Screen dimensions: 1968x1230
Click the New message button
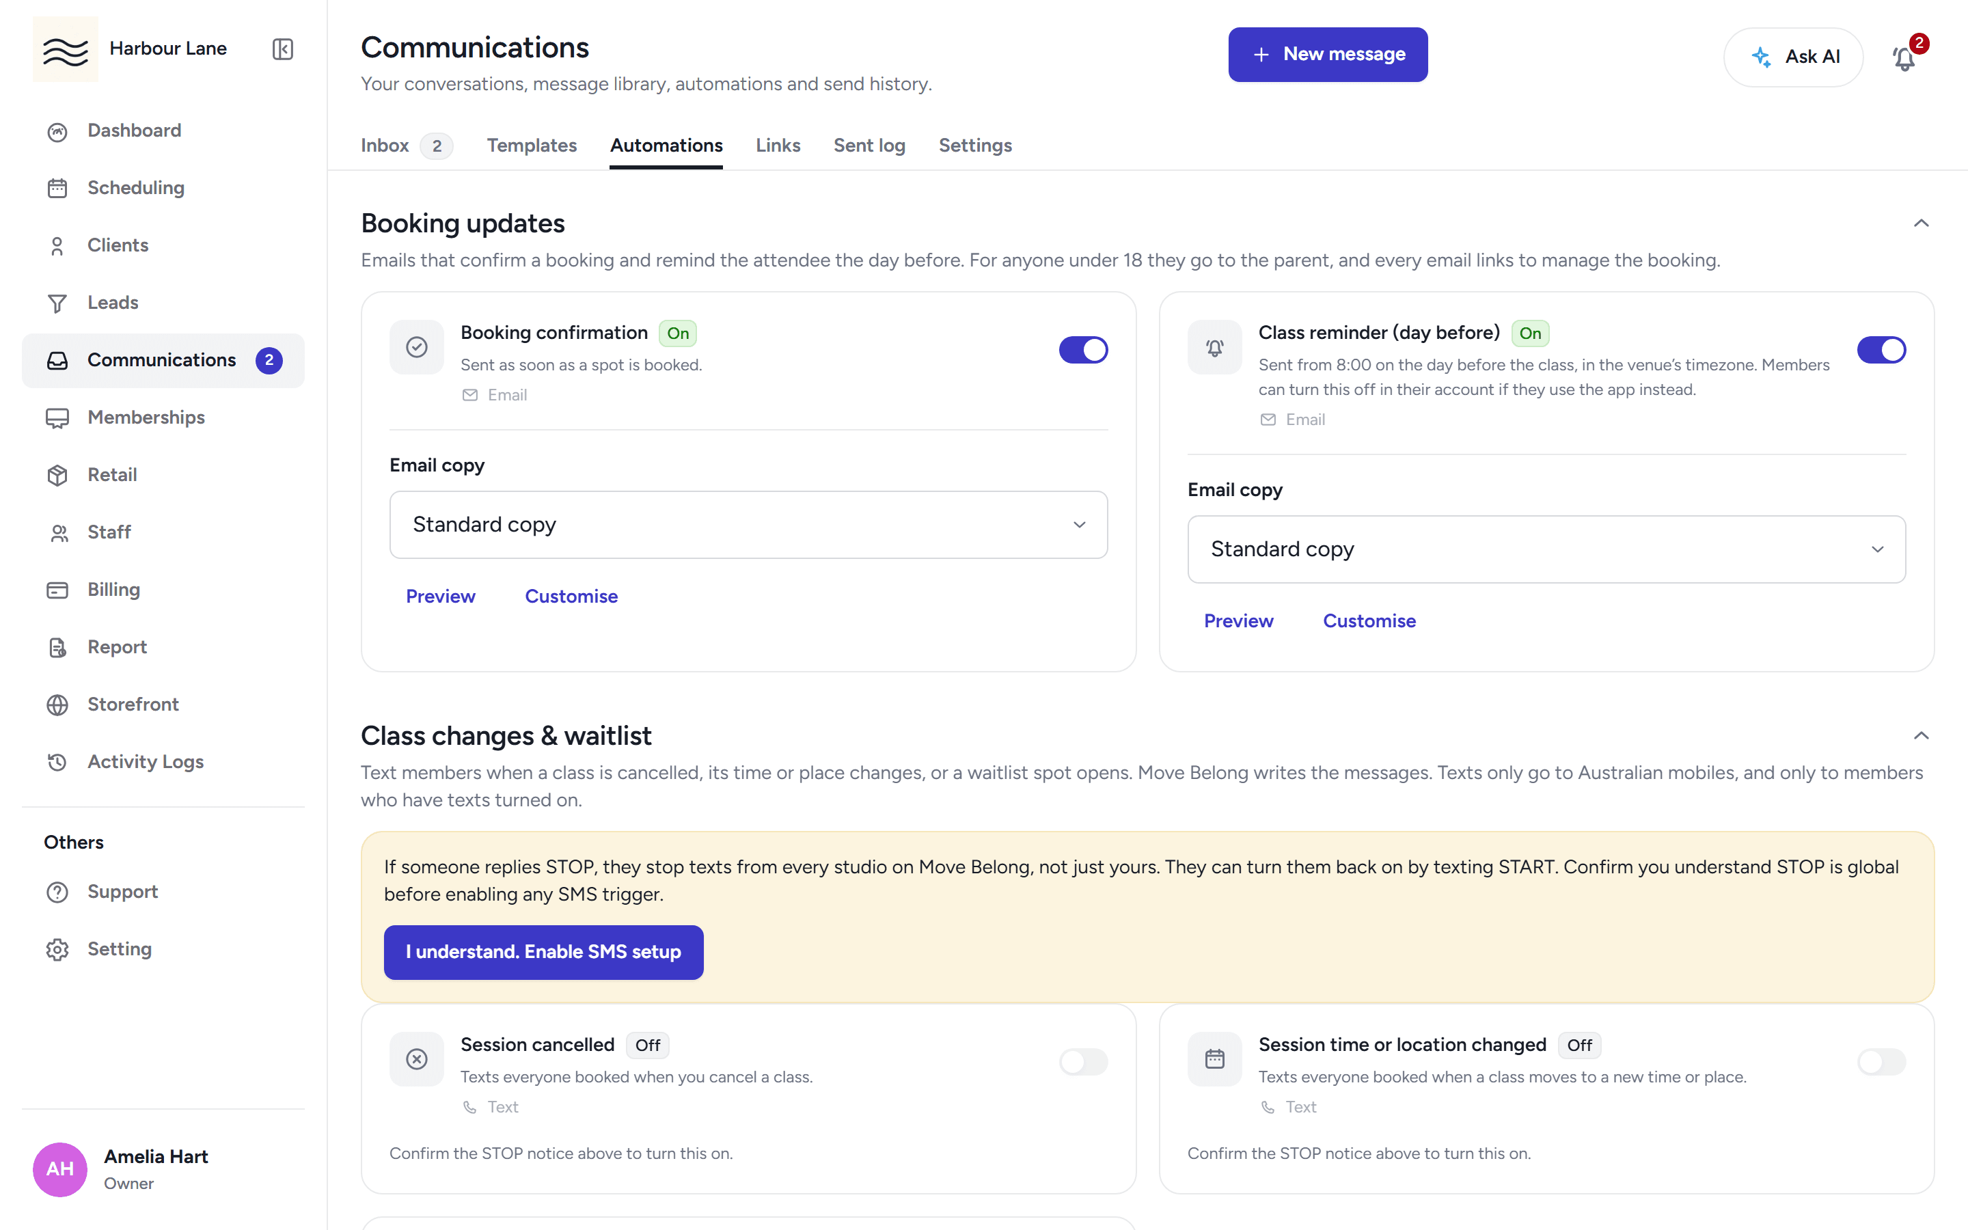pyautogui.click(x=1327, y=55)
